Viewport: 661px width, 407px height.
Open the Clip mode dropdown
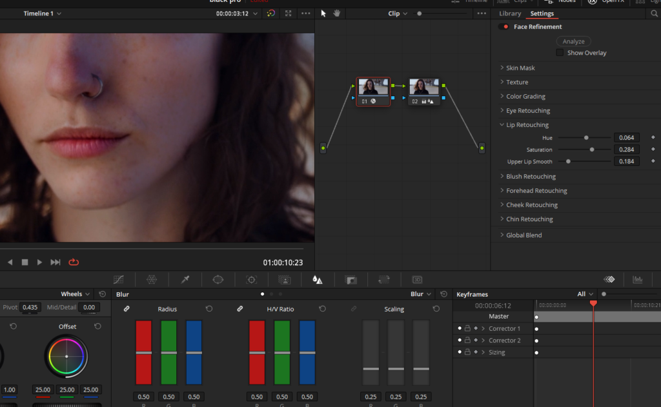click(398, 14)
